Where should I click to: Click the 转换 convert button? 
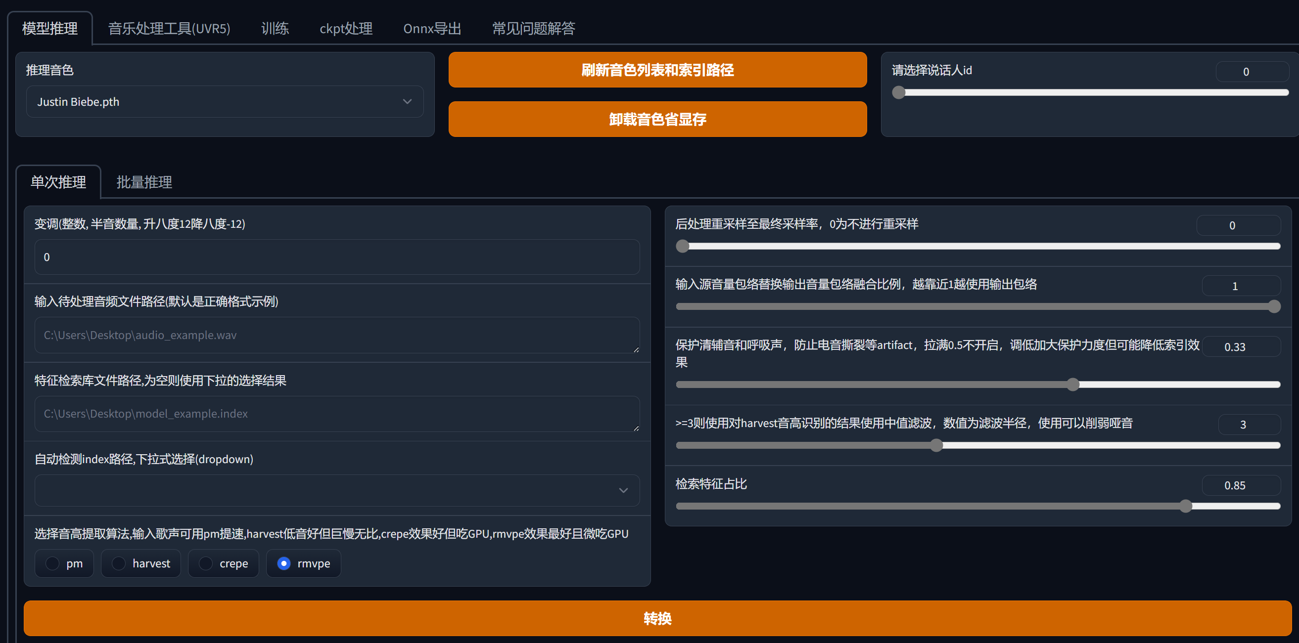[x=657, y=618]
